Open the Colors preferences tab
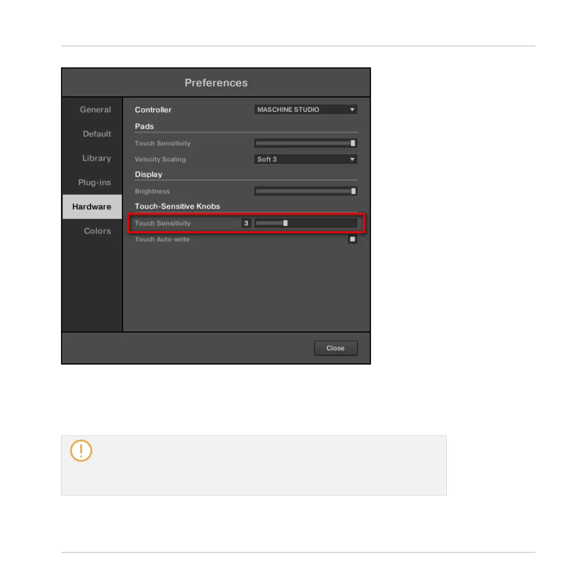The width and height of the screenshot is (586, 586). pos(97,231)
